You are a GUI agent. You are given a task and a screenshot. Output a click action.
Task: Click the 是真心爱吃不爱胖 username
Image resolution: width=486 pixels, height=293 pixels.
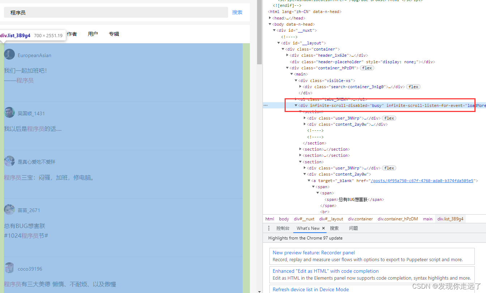37,162
